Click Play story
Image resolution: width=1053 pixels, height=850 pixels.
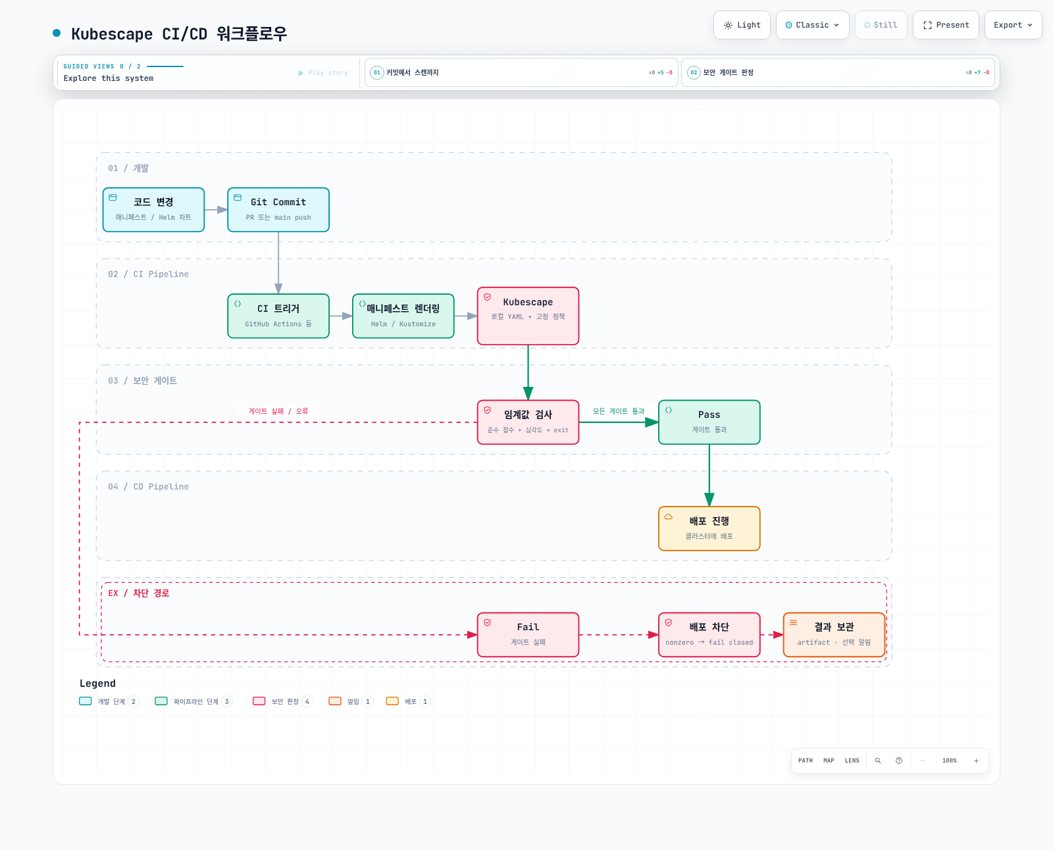click(323, 73)
